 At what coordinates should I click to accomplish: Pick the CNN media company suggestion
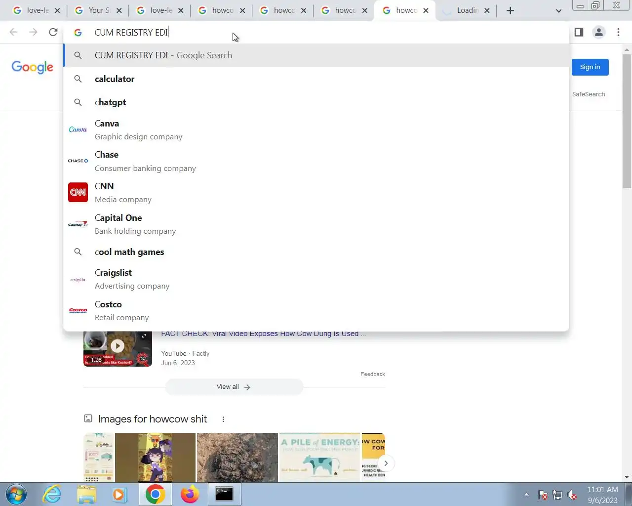316,193
